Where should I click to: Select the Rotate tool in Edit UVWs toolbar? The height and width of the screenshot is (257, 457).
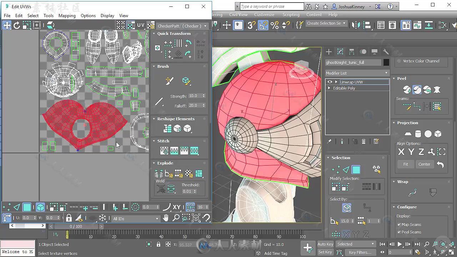tap(17, 25)
